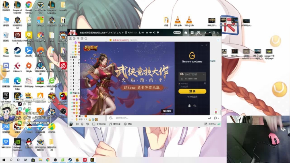Expand the green group node in YY channel tree
This screenshot has height=163, width=290.
pyautogui.click(x=71, y=93)
